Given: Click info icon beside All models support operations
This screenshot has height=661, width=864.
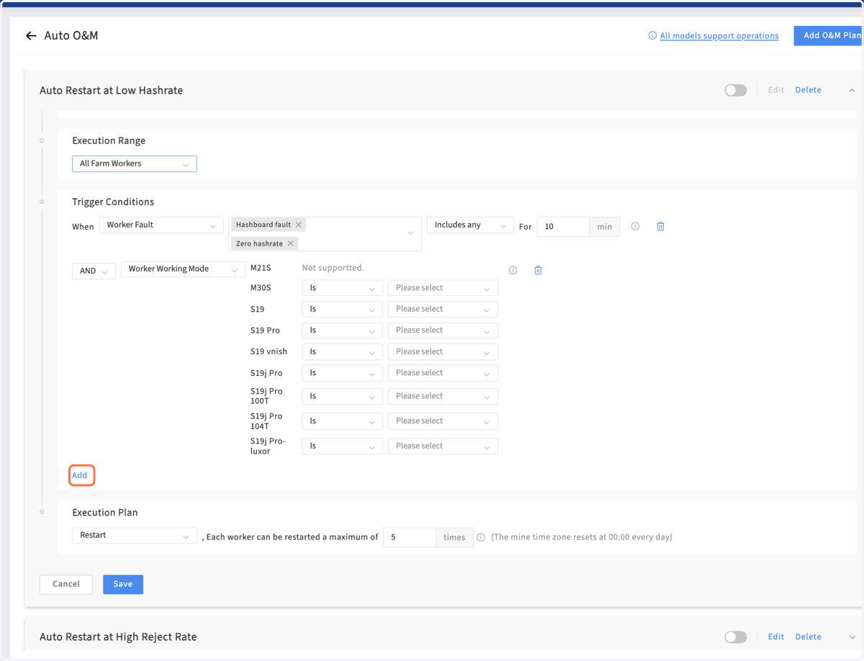Looking at the screenshot, I should [x=652, y=35].
